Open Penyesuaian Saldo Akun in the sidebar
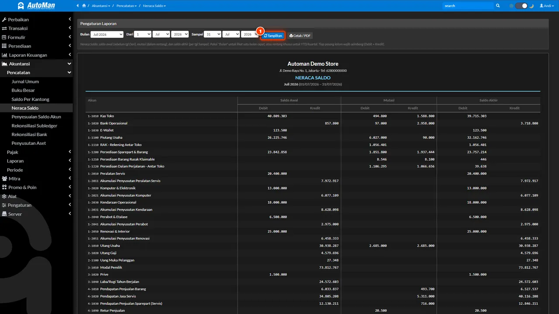Viewport: 559px width, 314px height. pyautogui.click(x=37, y=116)
